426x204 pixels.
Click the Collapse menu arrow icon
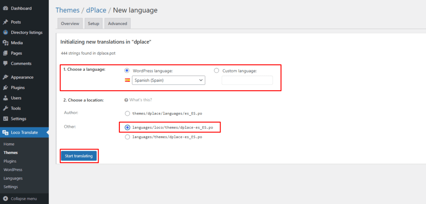click(x=5, y=199)
